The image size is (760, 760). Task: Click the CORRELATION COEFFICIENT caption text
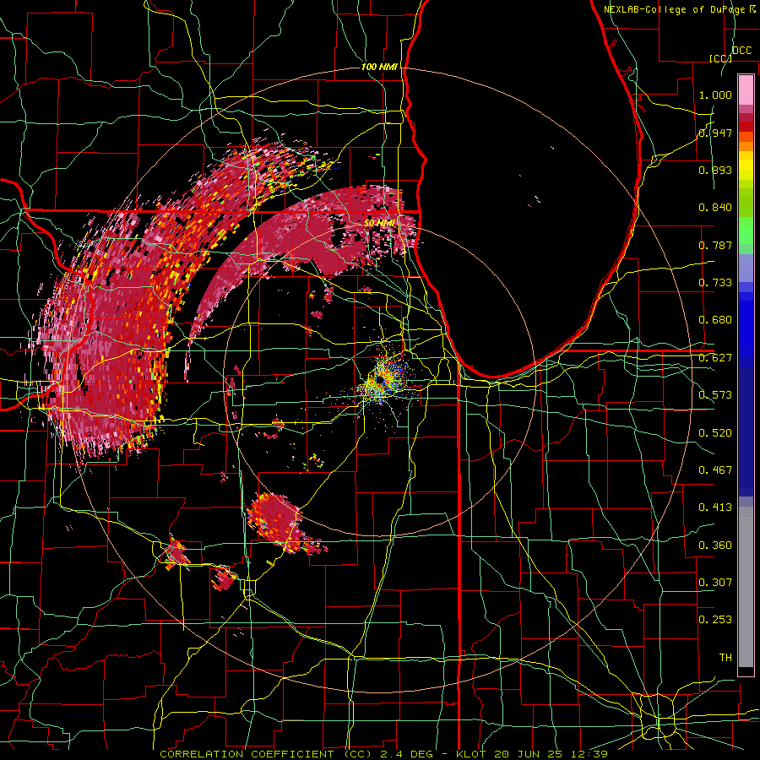(x=247, y=754)
